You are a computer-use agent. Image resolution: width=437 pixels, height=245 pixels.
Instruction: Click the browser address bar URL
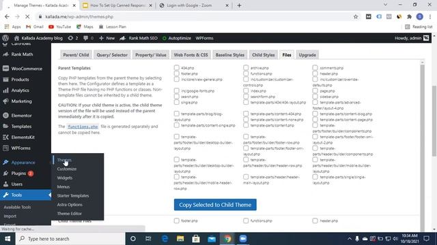(x=79, y=16)
